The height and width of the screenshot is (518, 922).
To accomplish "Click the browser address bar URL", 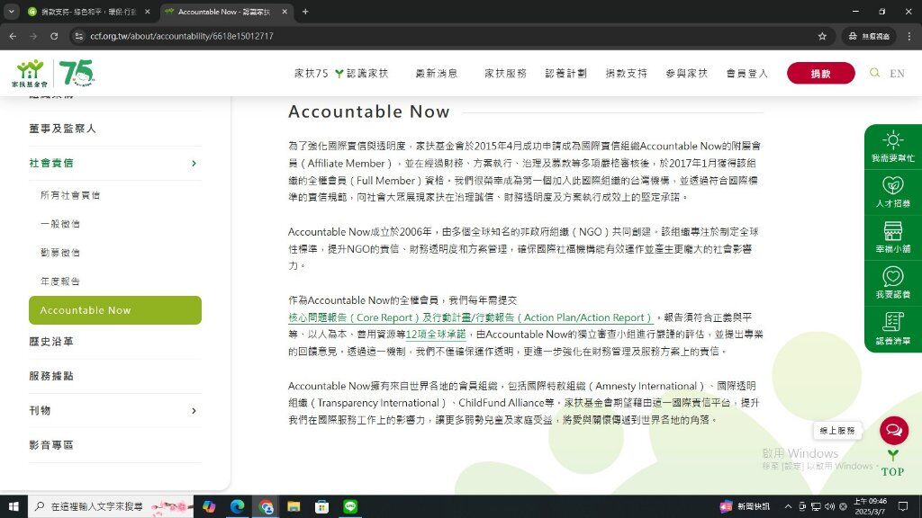I will coord(182,36).
